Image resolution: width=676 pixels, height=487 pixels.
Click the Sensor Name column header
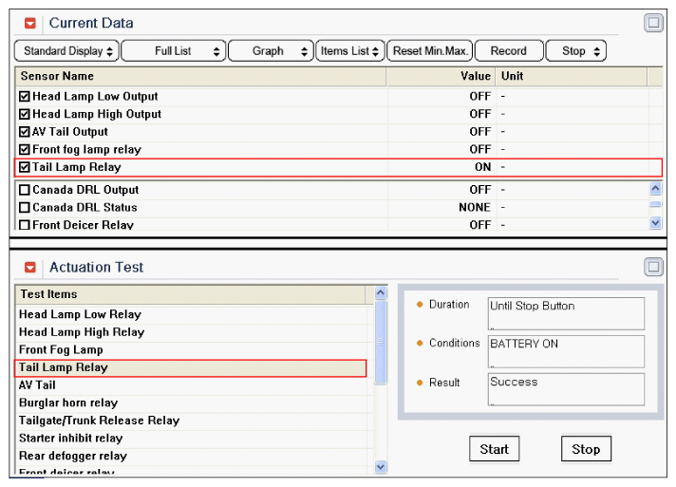click(201, 76)
